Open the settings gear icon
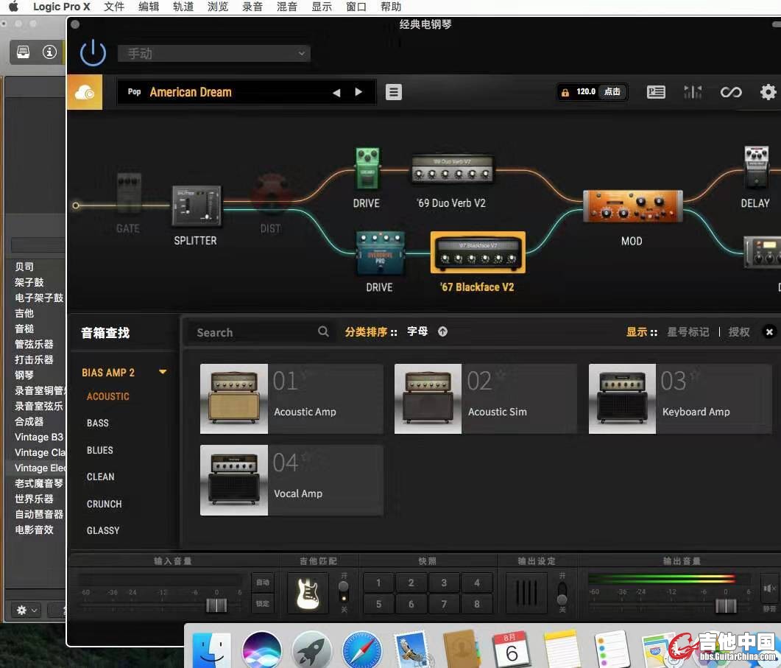781x668 pixels. (768, 92)
